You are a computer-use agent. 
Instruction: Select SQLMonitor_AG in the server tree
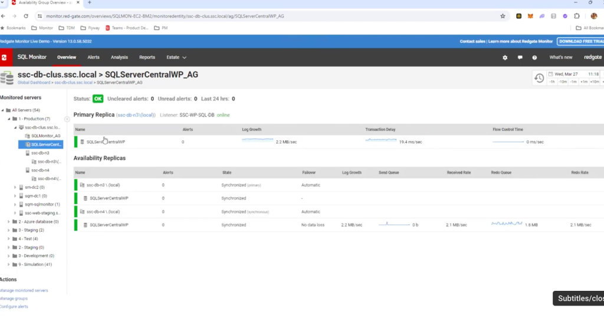(x=45, y=136)
